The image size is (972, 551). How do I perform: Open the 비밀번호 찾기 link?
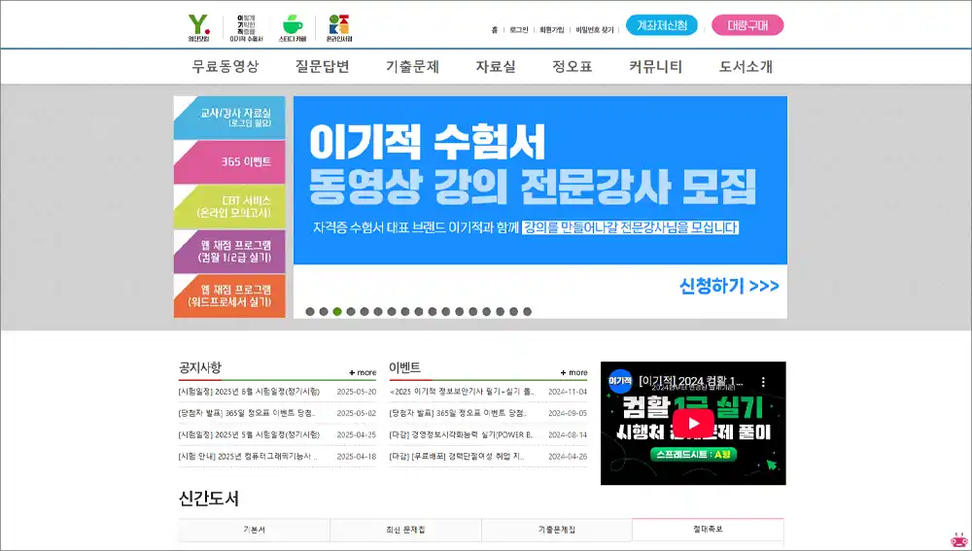click(594, 30)
